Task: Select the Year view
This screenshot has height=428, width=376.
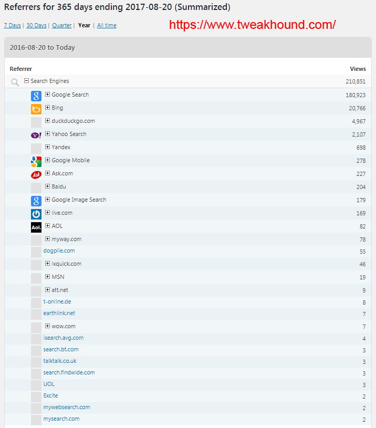Action: pos(84,25)
